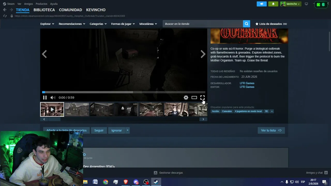Image resolution: width=331 pixels, height=186 pixels.
Task: Open the Ayuda menu
Action: coord(54,4)
